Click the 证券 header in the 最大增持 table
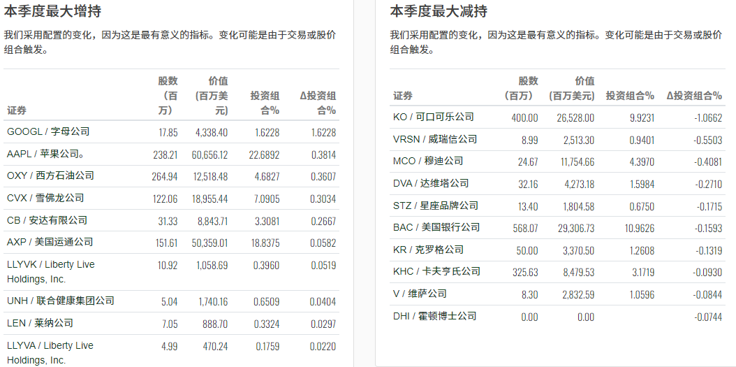This screenshot has width=736, height=367. pyautogui.click(x=17, y=110)
